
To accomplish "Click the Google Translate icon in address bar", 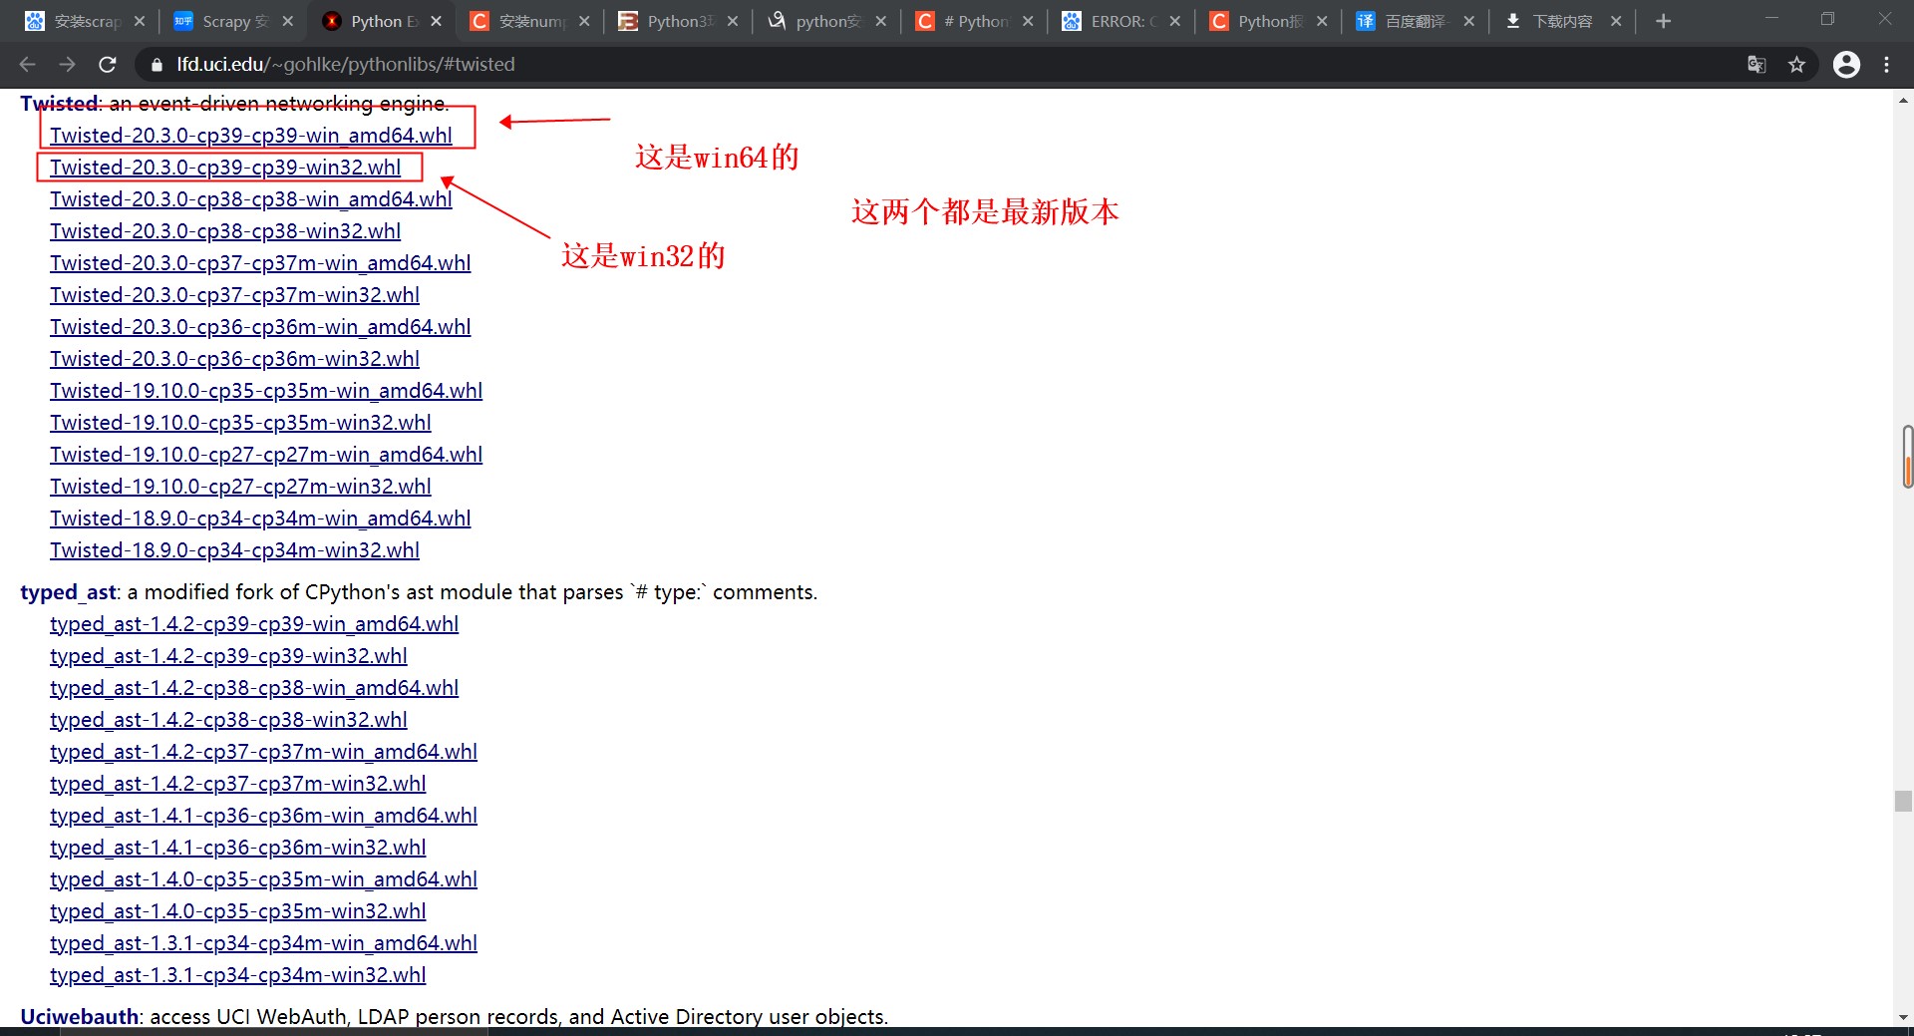I will [1757, 64].
